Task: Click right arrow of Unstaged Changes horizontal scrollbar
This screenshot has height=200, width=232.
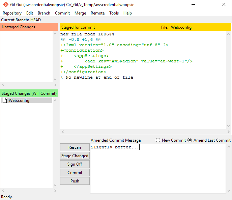Action: 55,85
